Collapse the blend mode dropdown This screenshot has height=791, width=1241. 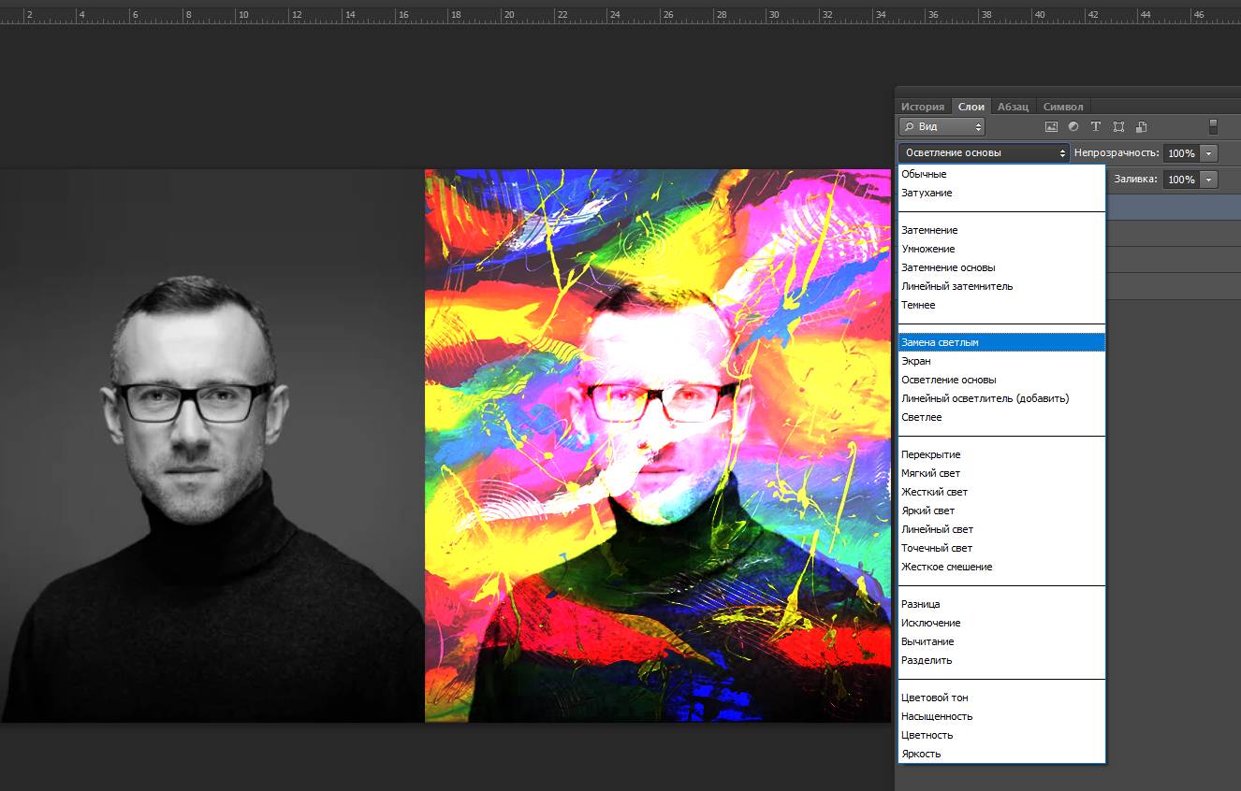point(983,152)
